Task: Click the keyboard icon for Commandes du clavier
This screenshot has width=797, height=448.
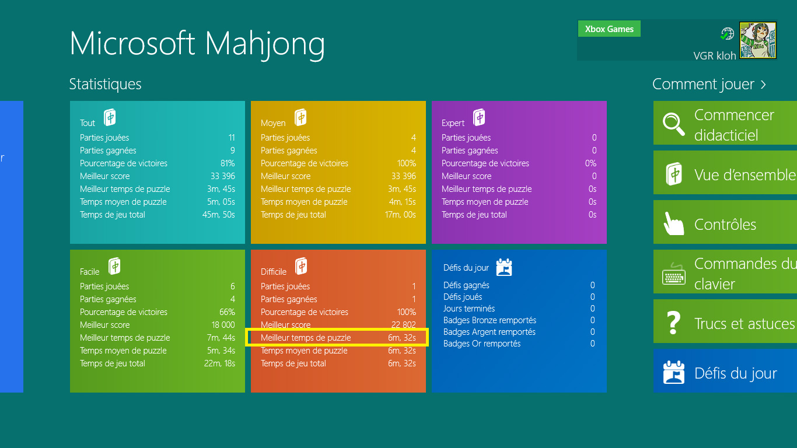Action: pyautogui.click(x=673, y=273)
